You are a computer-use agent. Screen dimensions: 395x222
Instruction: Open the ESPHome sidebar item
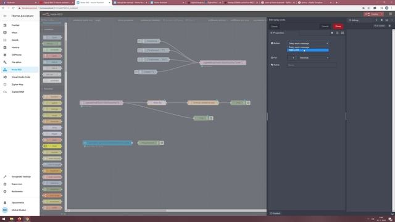(20, 55)
